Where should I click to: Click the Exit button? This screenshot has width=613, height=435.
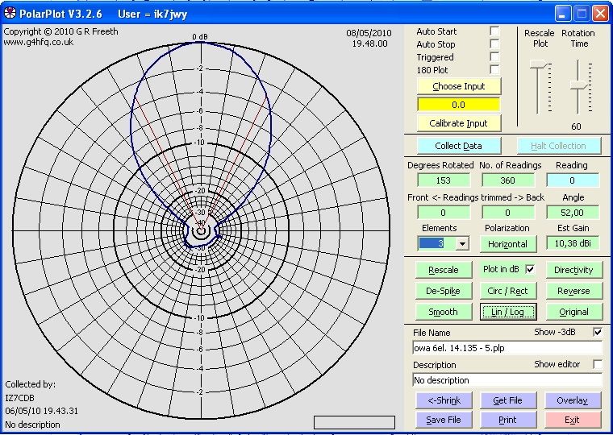click(x=573, y=420)
